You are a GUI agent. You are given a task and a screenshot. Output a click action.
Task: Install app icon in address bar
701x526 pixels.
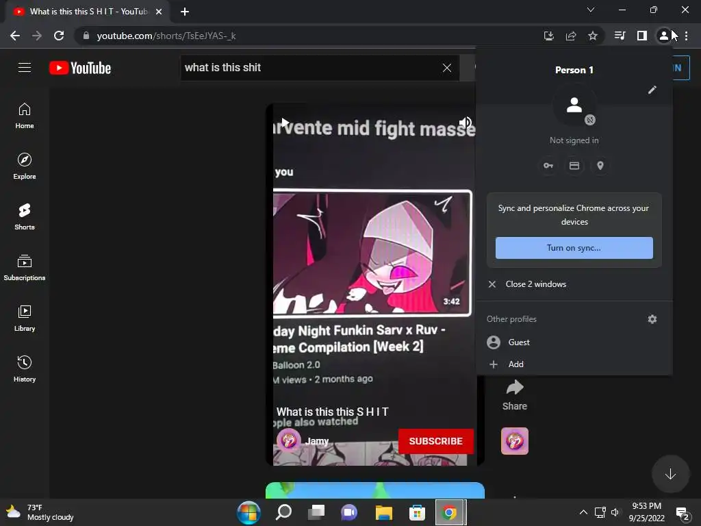coord(548,36)
